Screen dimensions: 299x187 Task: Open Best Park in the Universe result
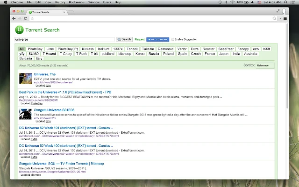(x=65, y=92)
